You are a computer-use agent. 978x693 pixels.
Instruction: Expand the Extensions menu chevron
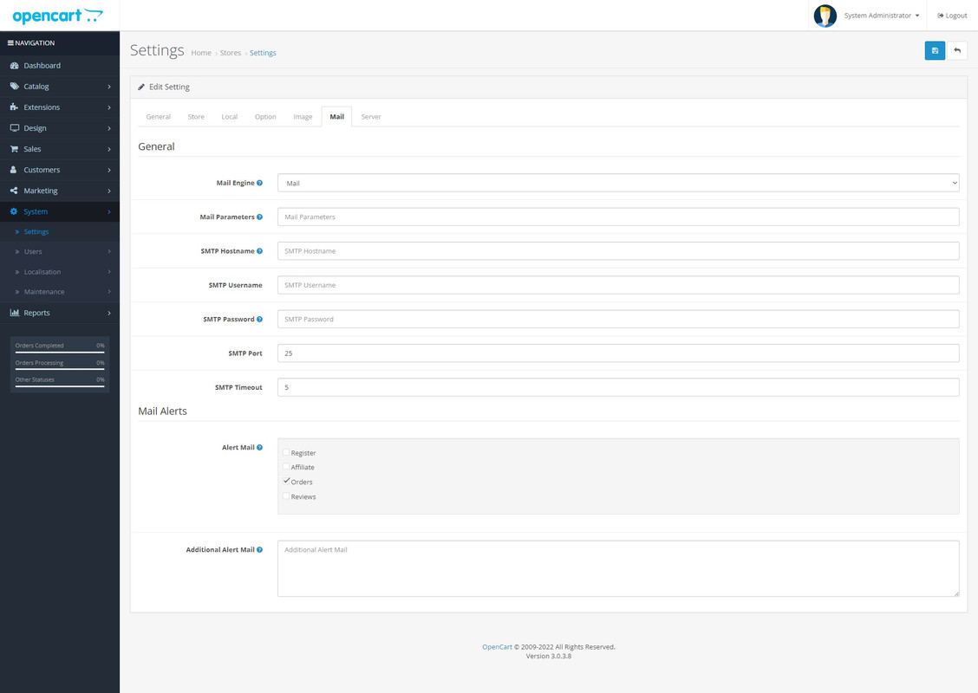pyautogui.click(x=109, y=107)
